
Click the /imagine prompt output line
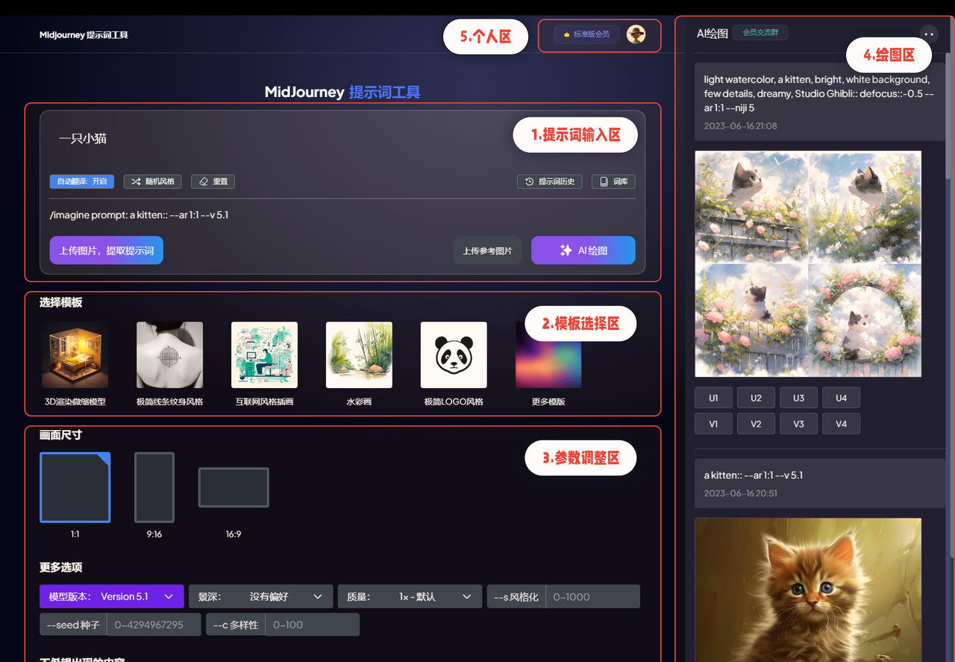[139, 215]
